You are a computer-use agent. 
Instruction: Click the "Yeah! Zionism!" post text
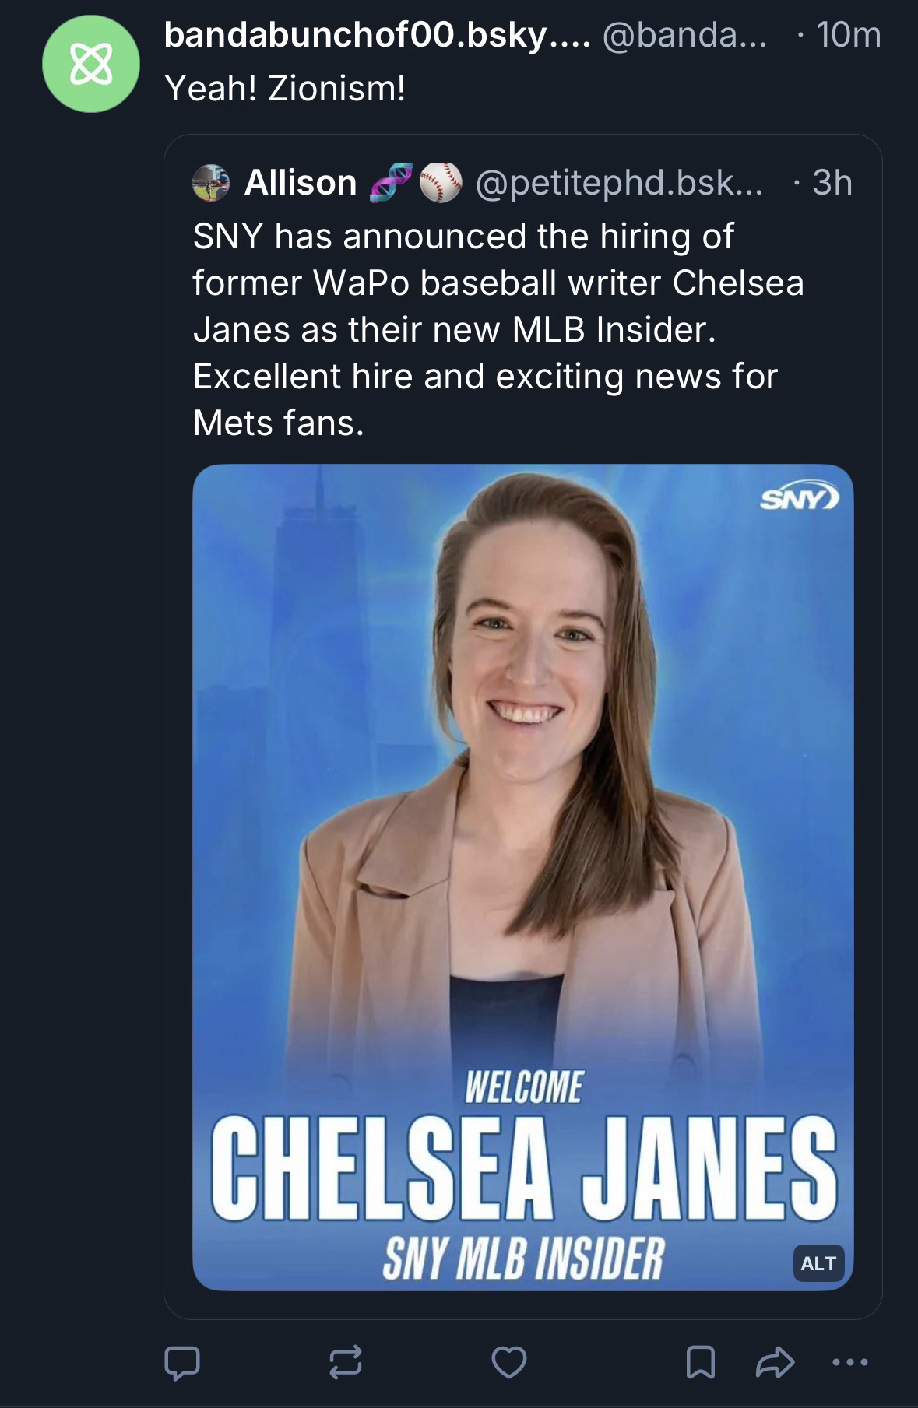point(285,88)
